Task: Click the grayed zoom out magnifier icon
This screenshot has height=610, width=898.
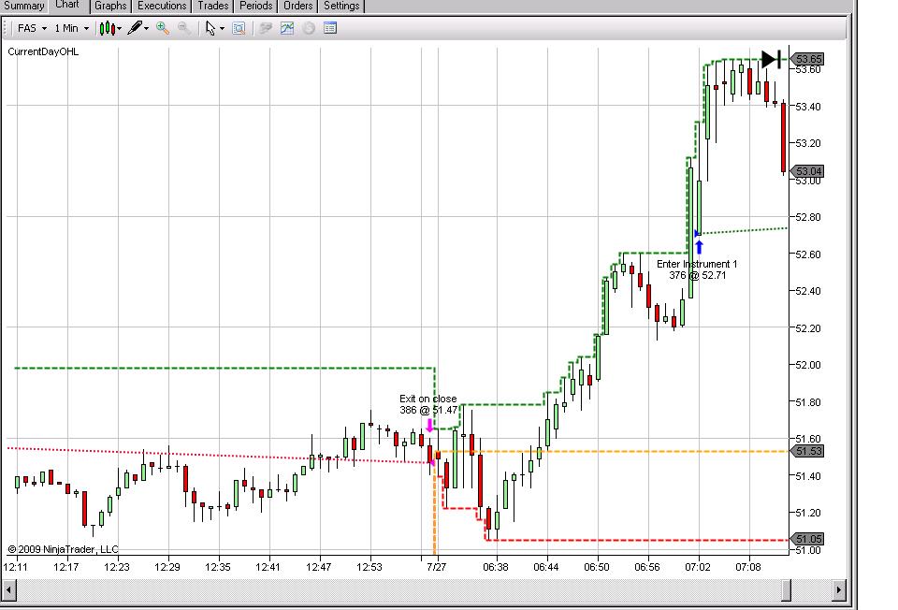Action: point(184,28)
